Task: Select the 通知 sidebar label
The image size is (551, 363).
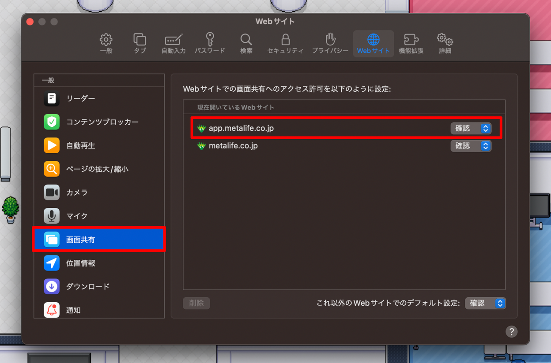Action: coord(73,310)
